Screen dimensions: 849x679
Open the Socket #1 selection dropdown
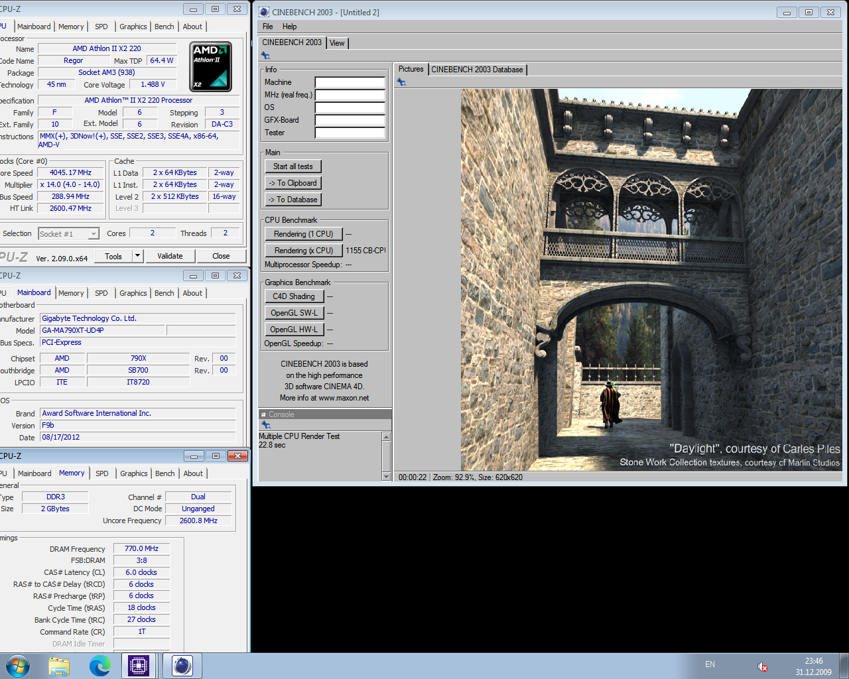68,233
